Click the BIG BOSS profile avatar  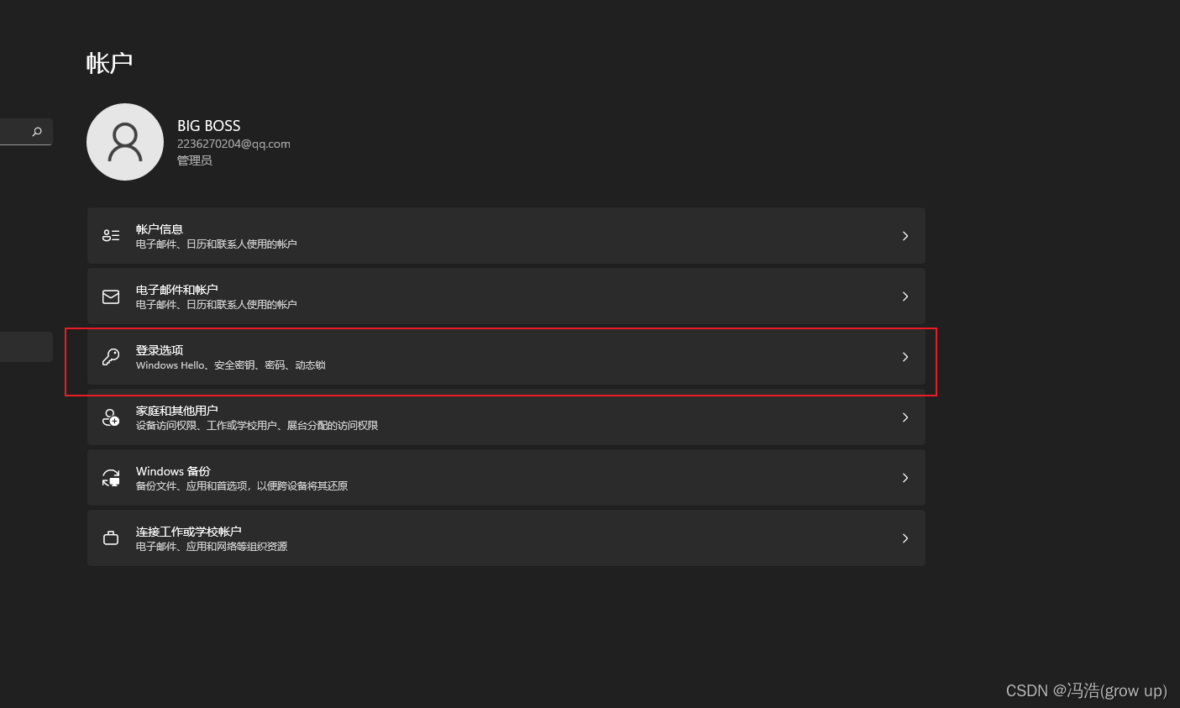tap(125, 142)
